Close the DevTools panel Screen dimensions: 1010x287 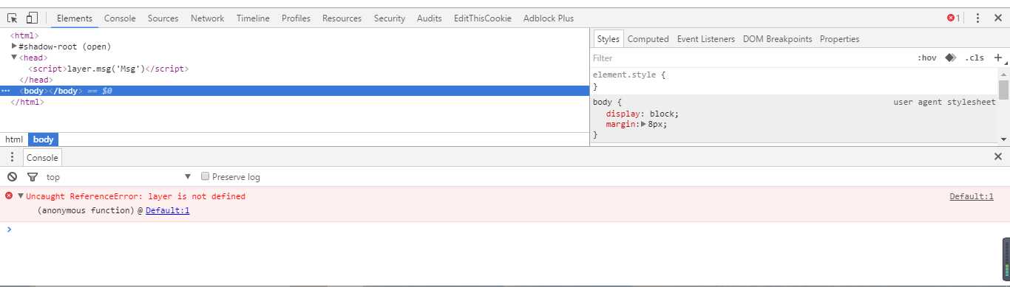point(997,18)
